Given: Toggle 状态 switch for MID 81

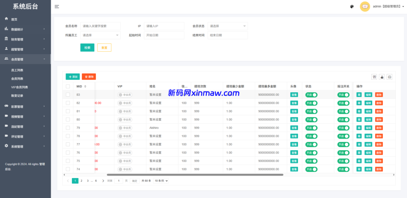Looking at the screenshot, I should [311, 111].
